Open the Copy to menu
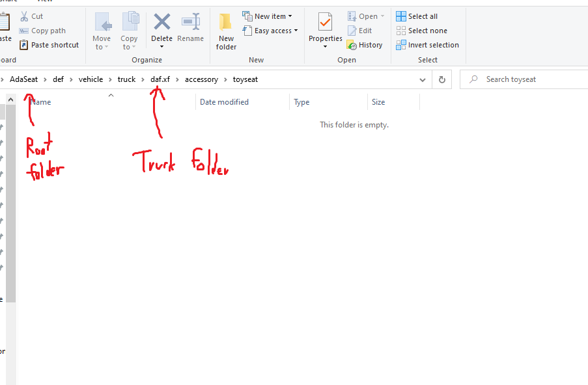This screenshot has width=588, height=385. coord(130,31)
